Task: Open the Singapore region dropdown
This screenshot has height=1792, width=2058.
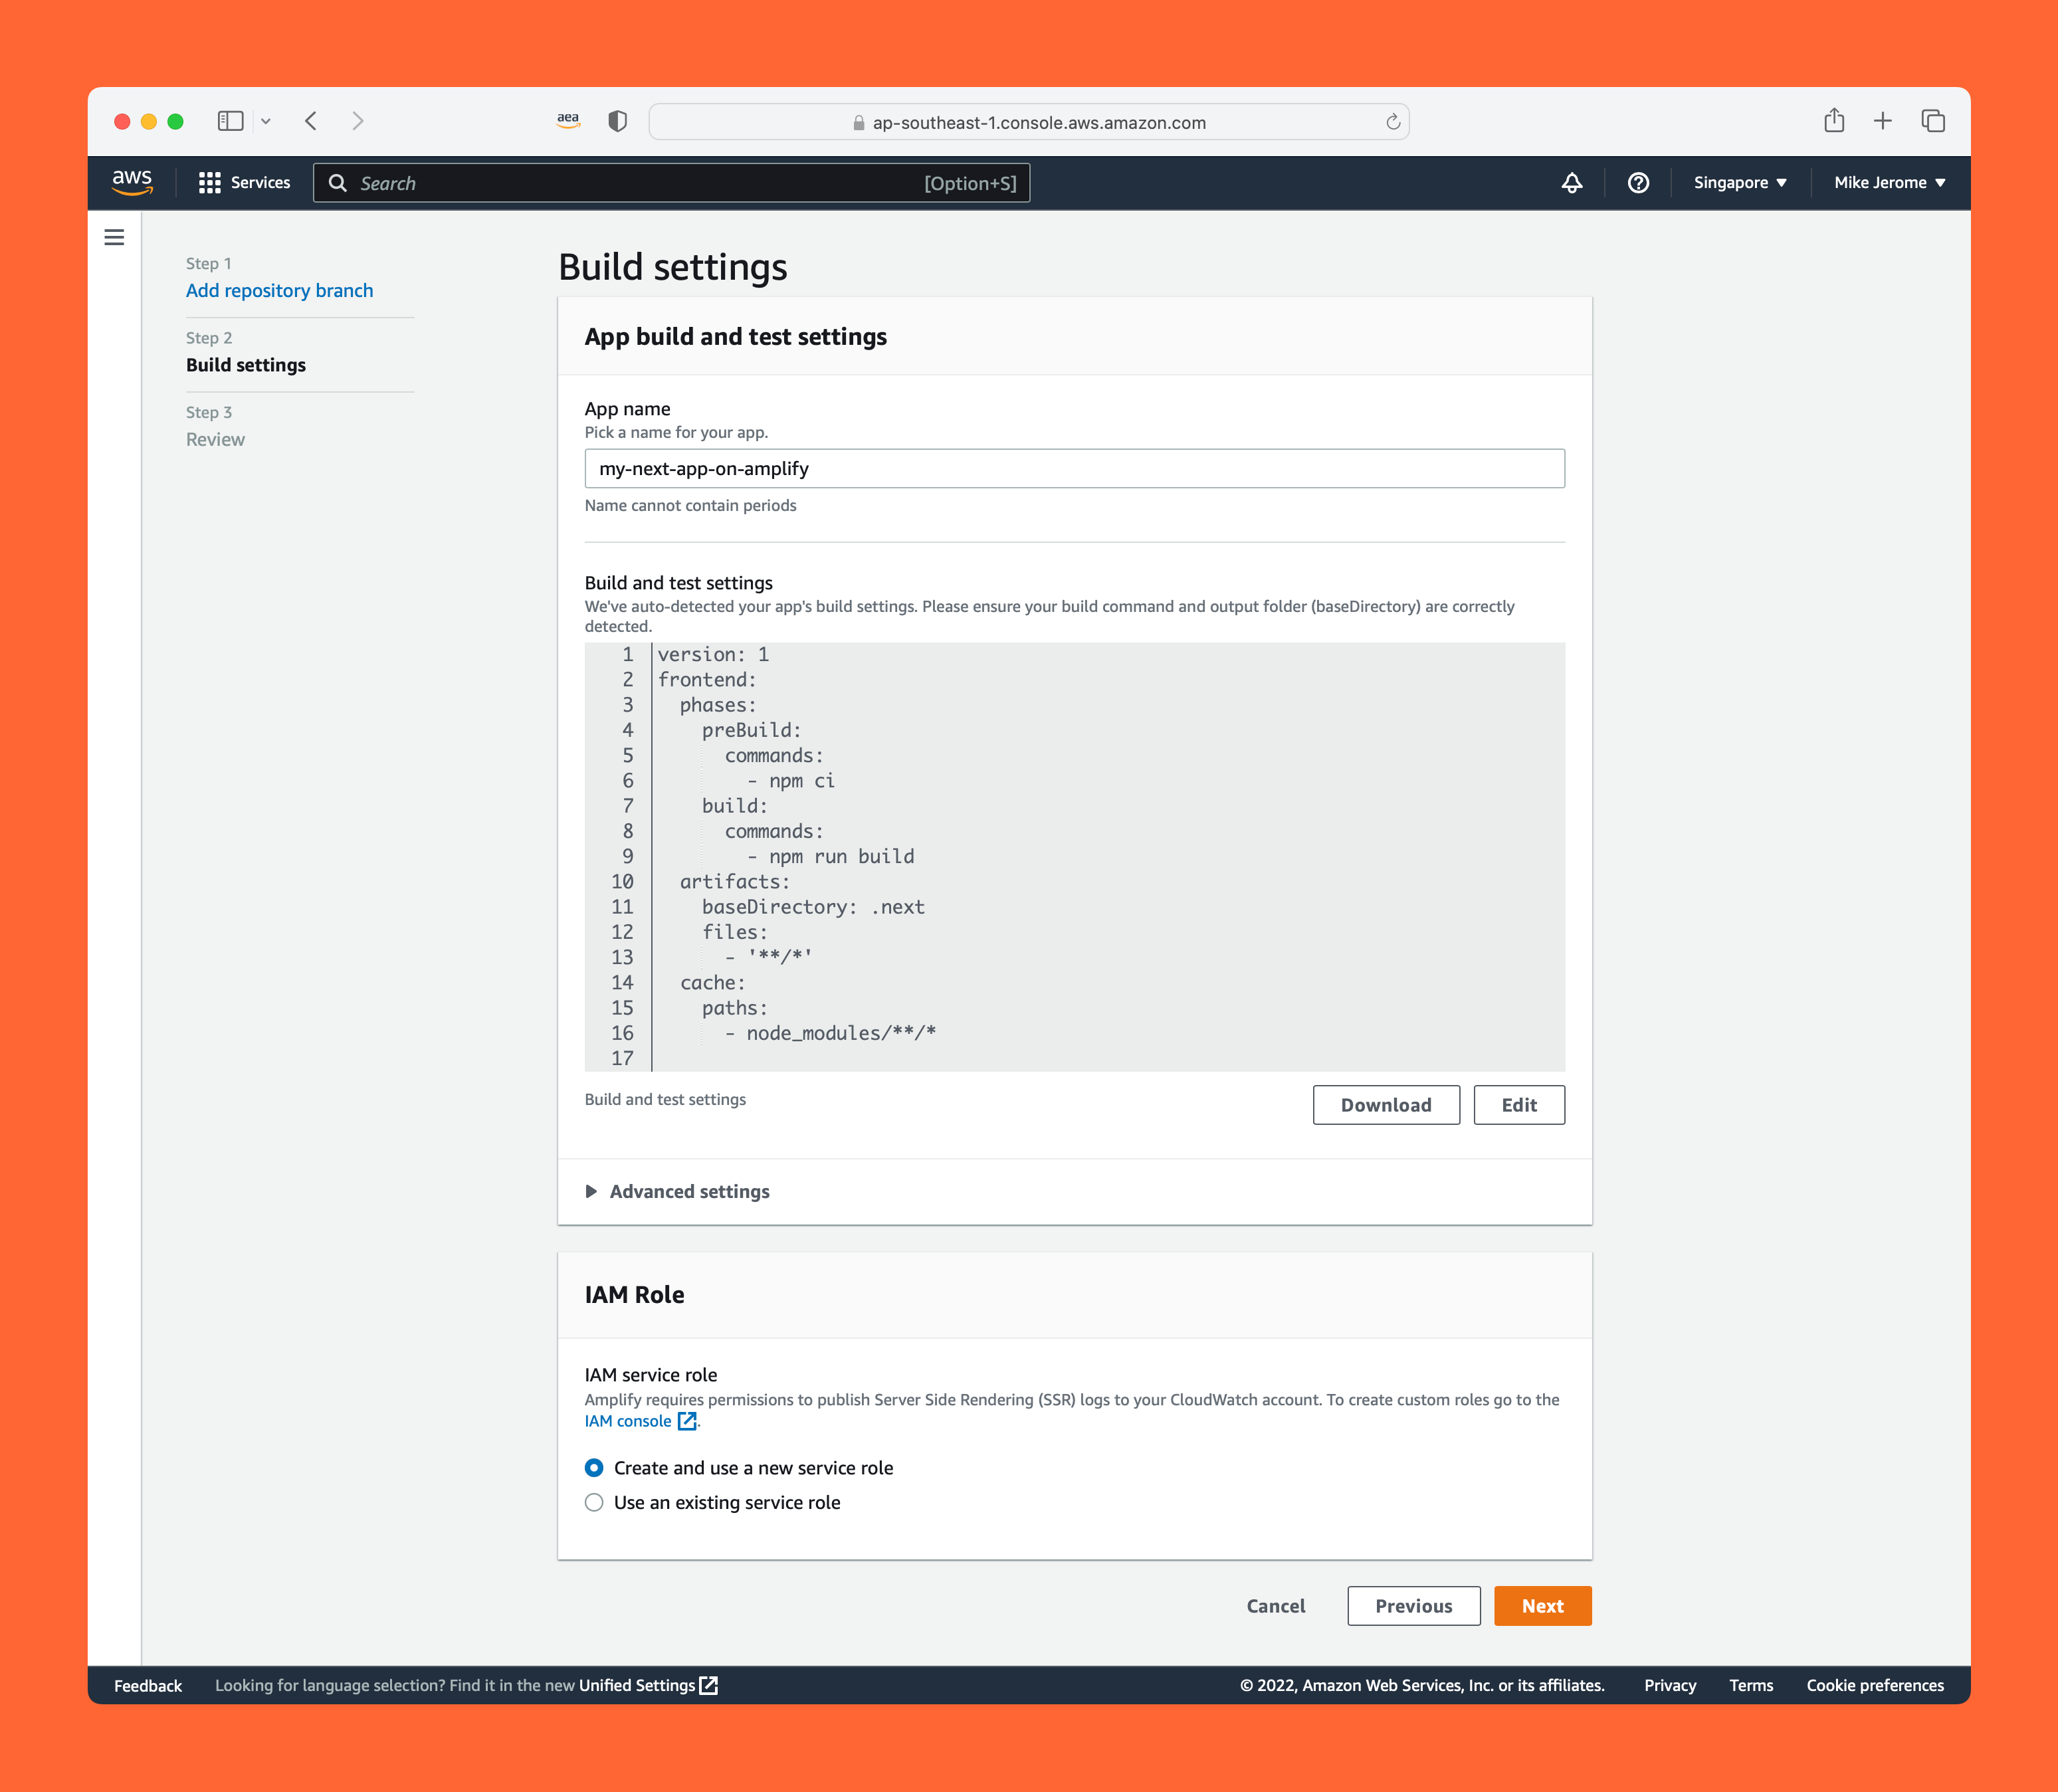Action: click(1739, 183)
